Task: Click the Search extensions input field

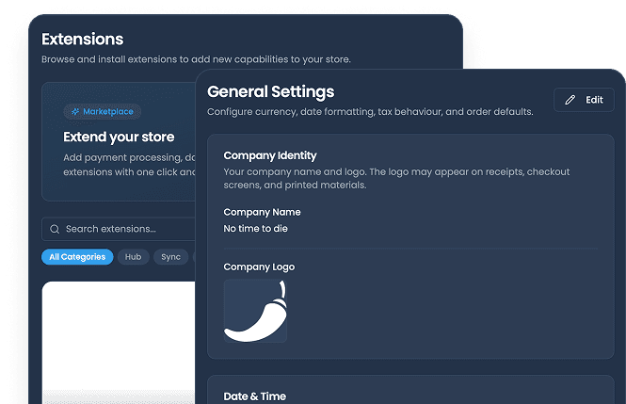Action: (x=119, y=229)
